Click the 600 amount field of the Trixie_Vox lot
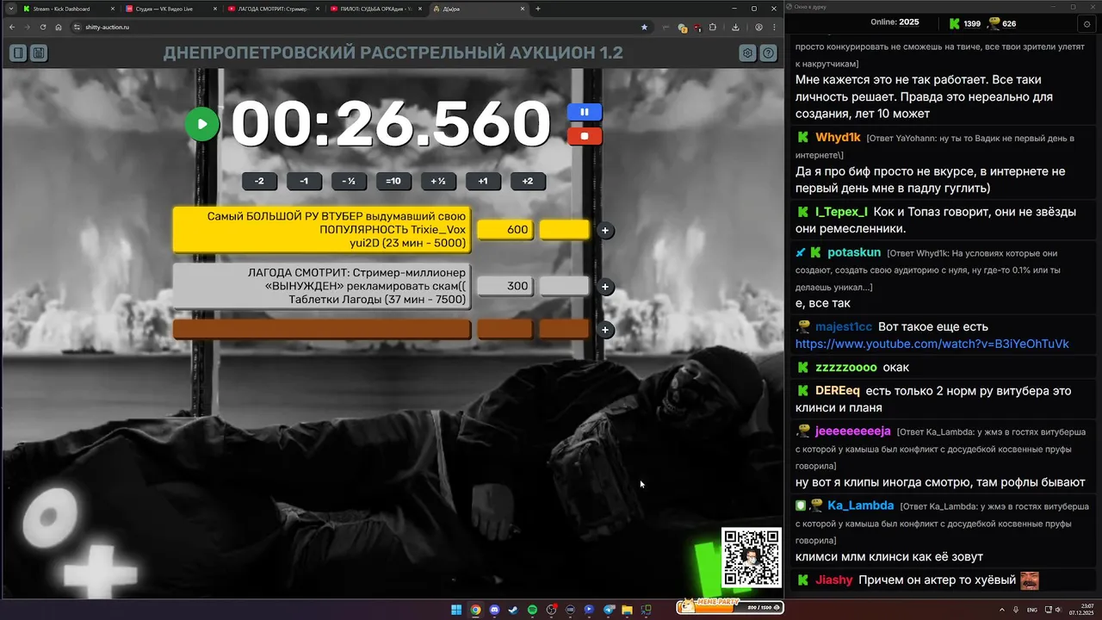The image size is (1102, 620). (505, 230)
